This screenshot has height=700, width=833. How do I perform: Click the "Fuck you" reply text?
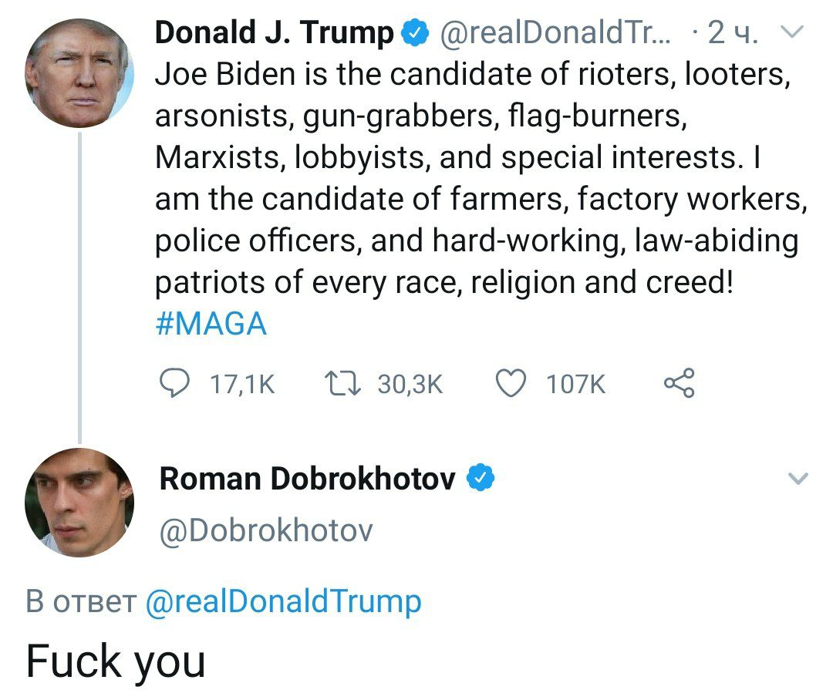[x=116, y=661]
